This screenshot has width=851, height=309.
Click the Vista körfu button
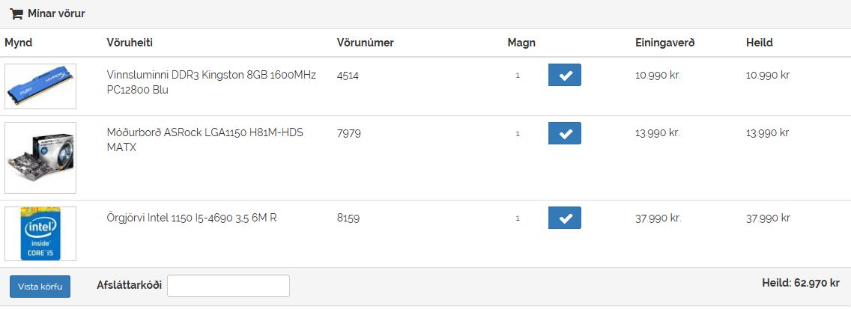coord(40,286)
